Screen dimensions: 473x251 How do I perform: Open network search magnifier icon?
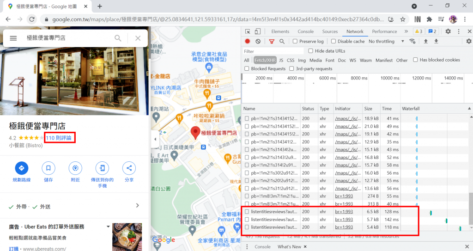282,42
